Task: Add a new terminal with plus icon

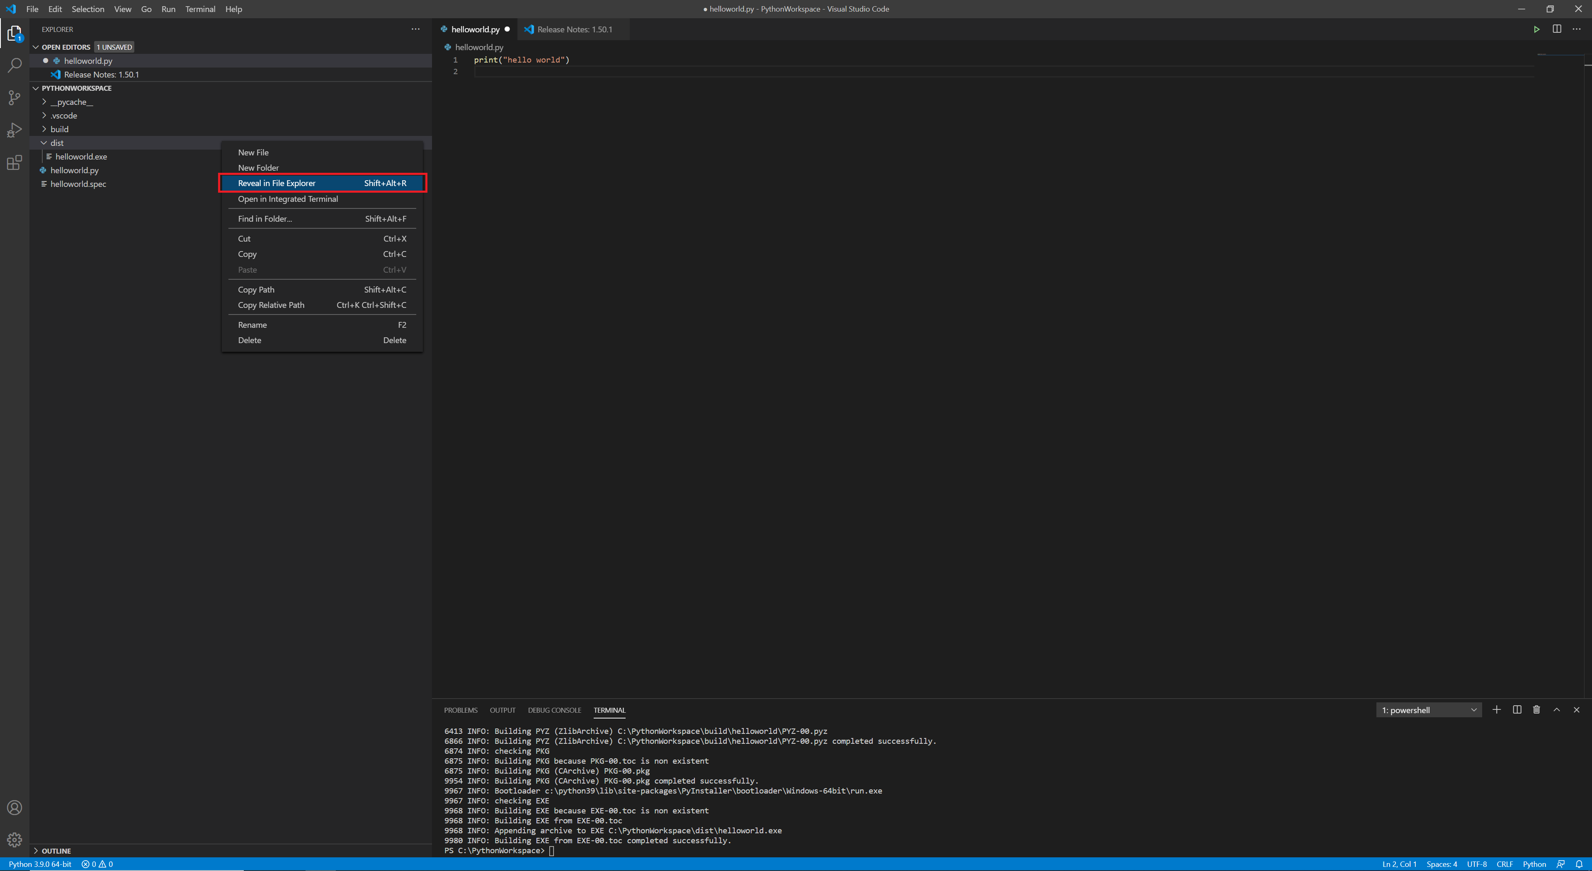Action: (x=1496, y=710)
